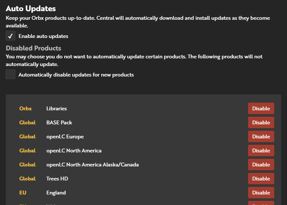287x205 pixels.
Task: Open the openLC North America product entry
Action: click(74, 150)
